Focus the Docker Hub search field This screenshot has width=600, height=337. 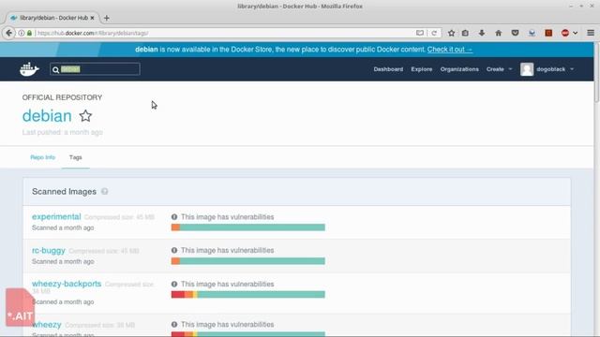coord(95,69)
